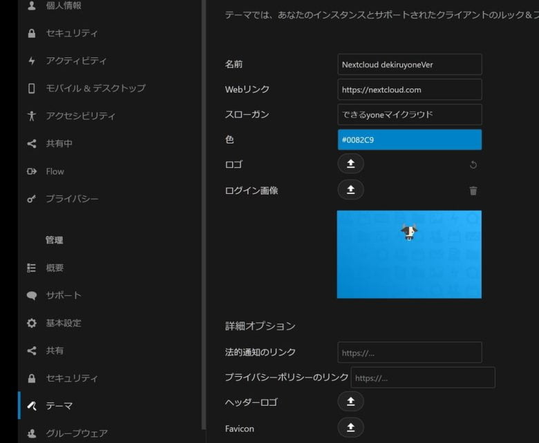
Task: Click the モバイル & デスクトップ phone icon
Action: point(32,88)
